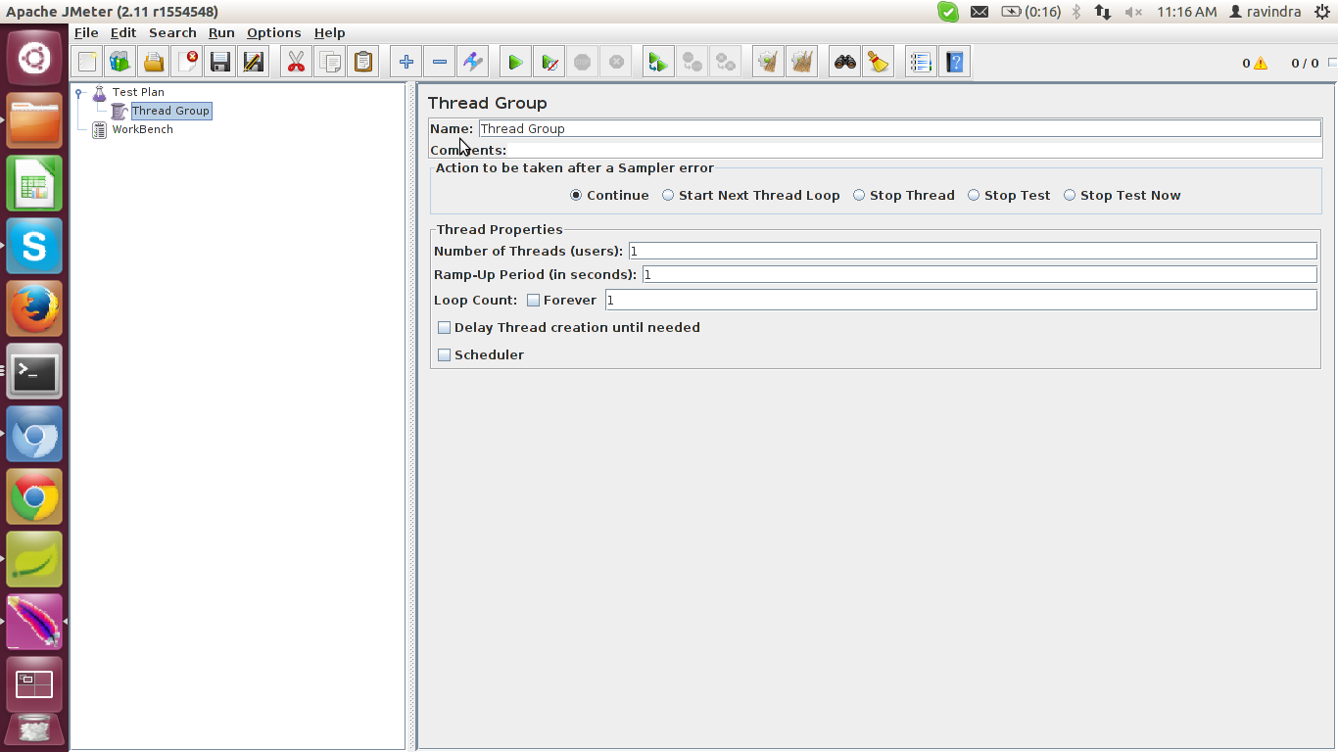Open Skype from the launcher
Viewport: 1338px width, 752px height.
tap(34, 247)
